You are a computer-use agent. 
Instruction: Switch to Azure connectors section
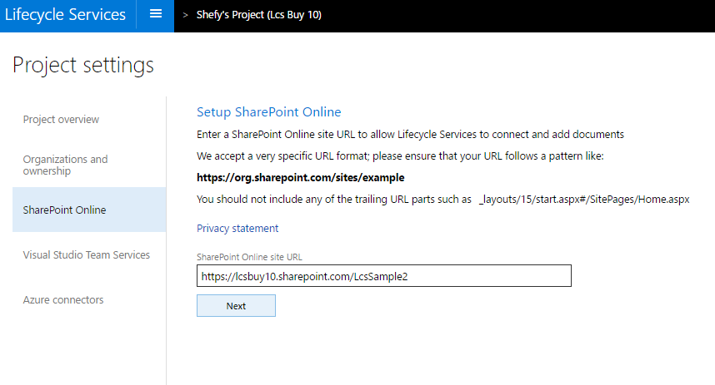pos(63,300)
